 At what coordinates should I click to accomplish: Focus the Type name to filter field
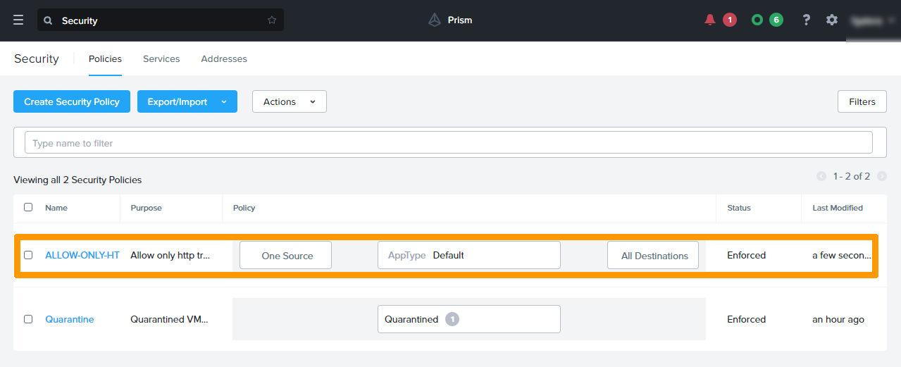[x=449, y=143]
